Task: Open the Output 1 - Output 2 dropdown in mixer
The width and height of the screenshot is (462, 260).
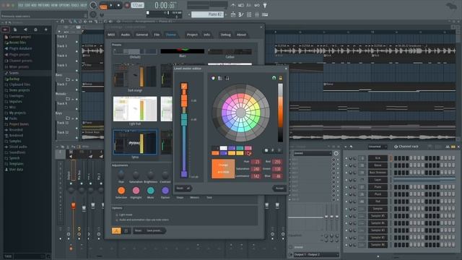Action: click(x=315, y=254)
